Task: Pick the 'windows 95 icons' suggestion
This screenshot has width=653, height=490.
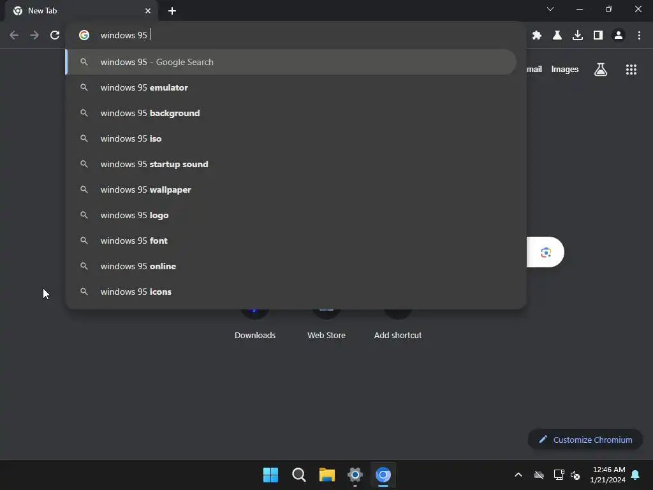Action: pos(291,292)
